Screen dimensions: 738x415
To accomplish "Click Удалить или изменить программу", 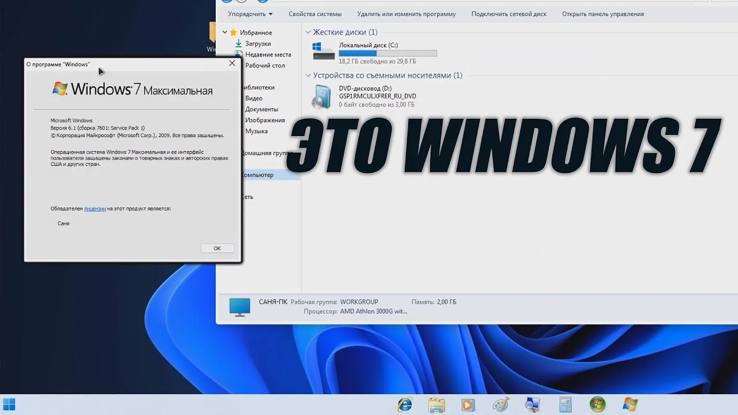I will point(406,14).
